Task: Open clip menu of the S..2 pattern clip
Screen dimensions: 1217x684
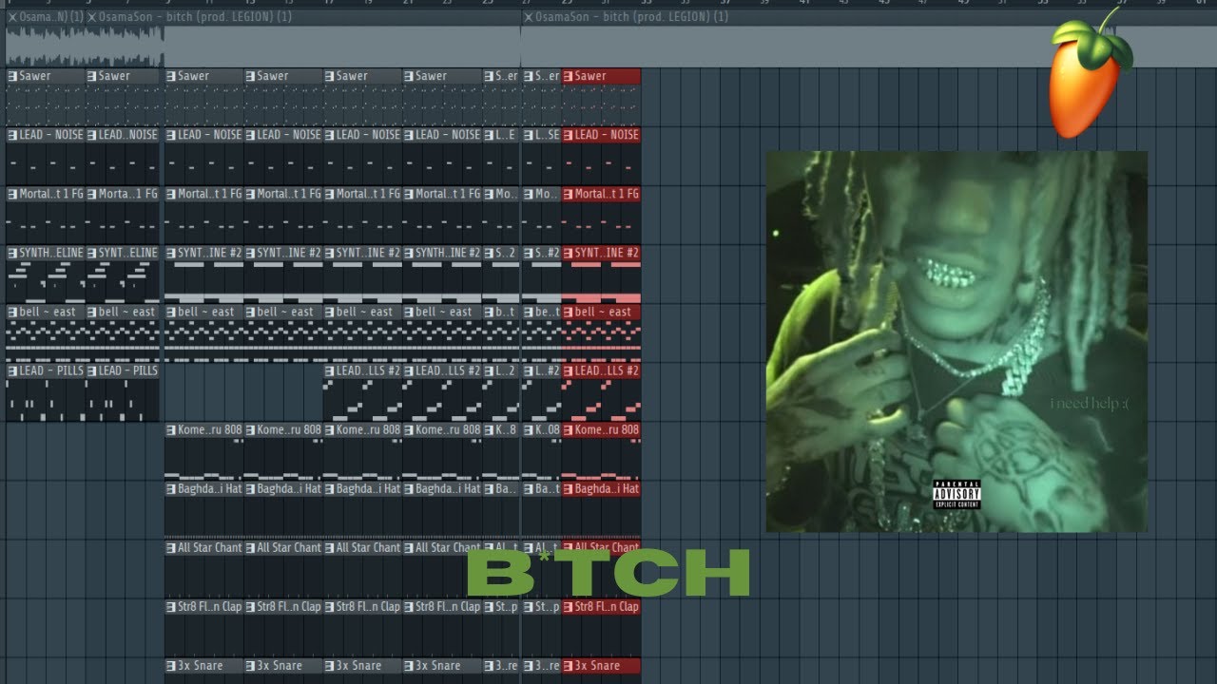Action: pos(489,253)
